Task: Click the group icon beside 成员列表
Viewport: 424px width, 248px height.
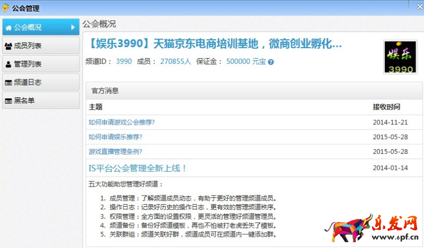Action: (8, 46)
